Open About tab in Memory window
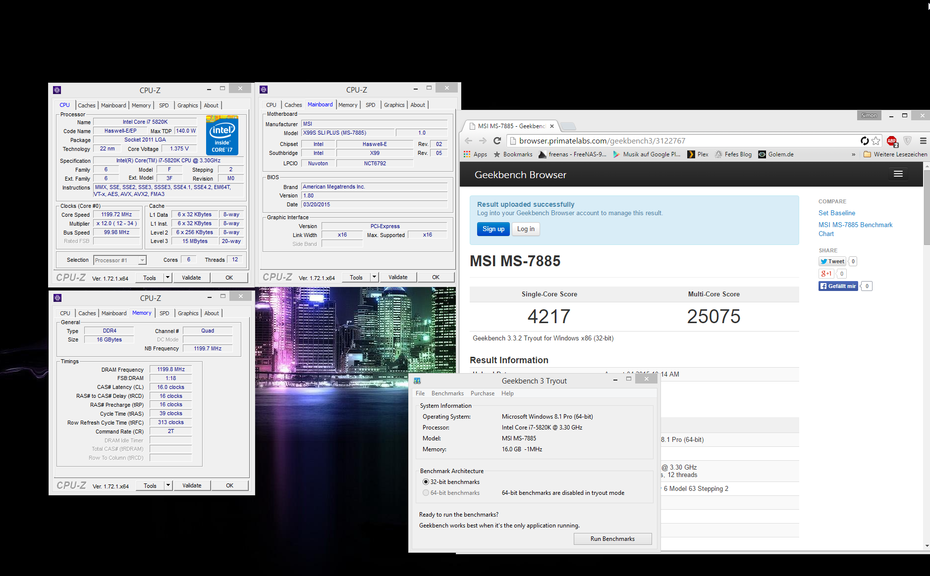This screenshot has width=930, height=576. (212, 313)
